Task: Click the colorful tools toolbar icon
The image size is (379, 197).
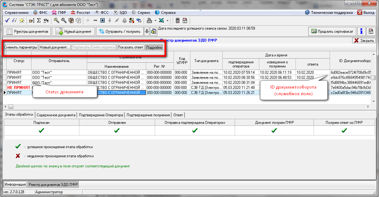Action: [131, 21]
